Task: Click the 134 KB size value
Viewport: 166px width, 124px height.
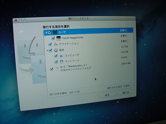Action: [125, 52]
